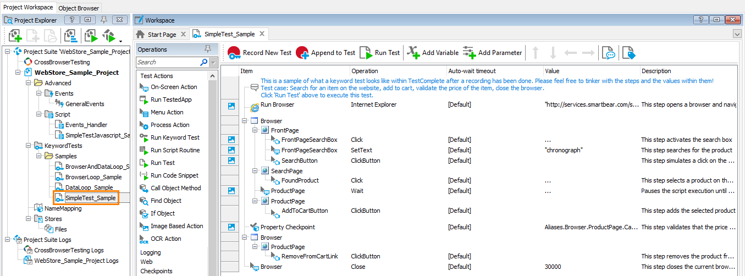The width and height of the screenshot is (745, 276).
Task: Click the Add New Item icon in Project Explorer
Action: click(x=15, y=36)
